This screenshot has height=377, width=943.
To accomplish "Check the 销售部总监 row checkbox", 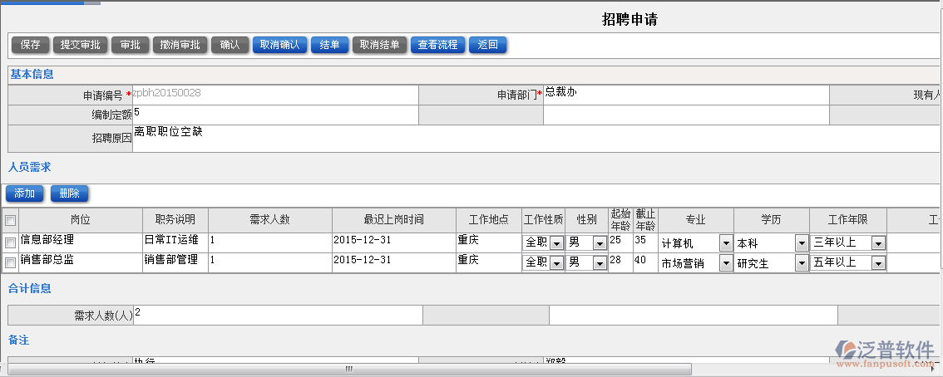I will [x=11, y=263].
